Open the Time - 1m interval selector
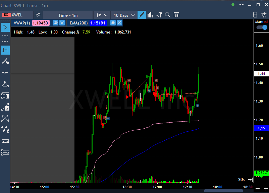This screenshot has height=193, width=269. pyautogui.click(x=68, y=15)
